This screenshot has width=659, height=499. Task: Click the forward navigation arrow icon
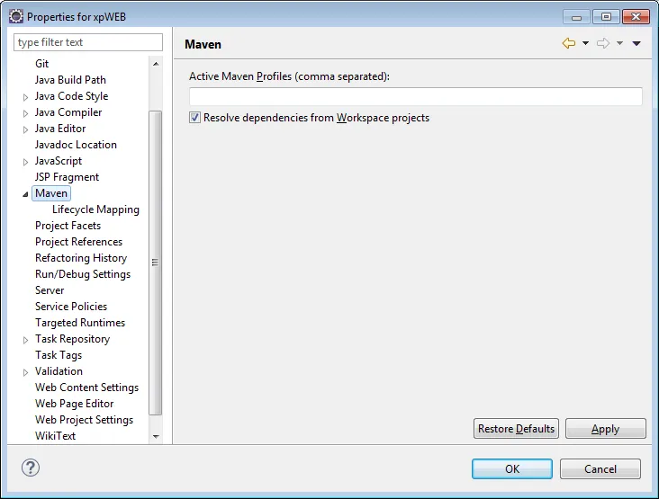pos(603,43)
